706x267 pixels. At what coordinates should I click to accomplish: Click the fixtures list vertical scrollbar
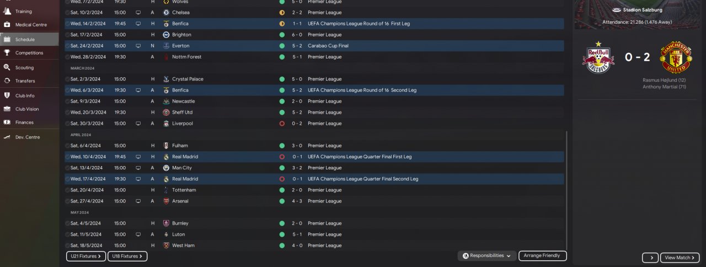pyautogui.click(x=566, y=188)
